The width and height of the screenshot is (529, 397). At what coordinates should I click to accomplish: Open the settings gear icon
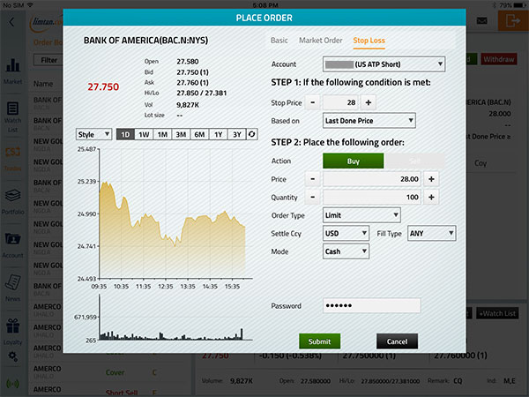tap(13, 356)
